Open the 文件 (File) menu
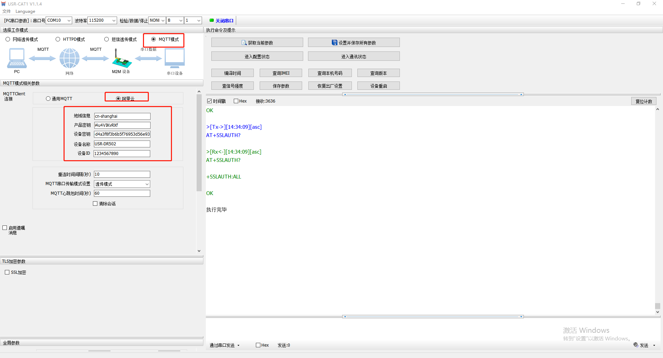663x358 pixels. pos(7,11)
